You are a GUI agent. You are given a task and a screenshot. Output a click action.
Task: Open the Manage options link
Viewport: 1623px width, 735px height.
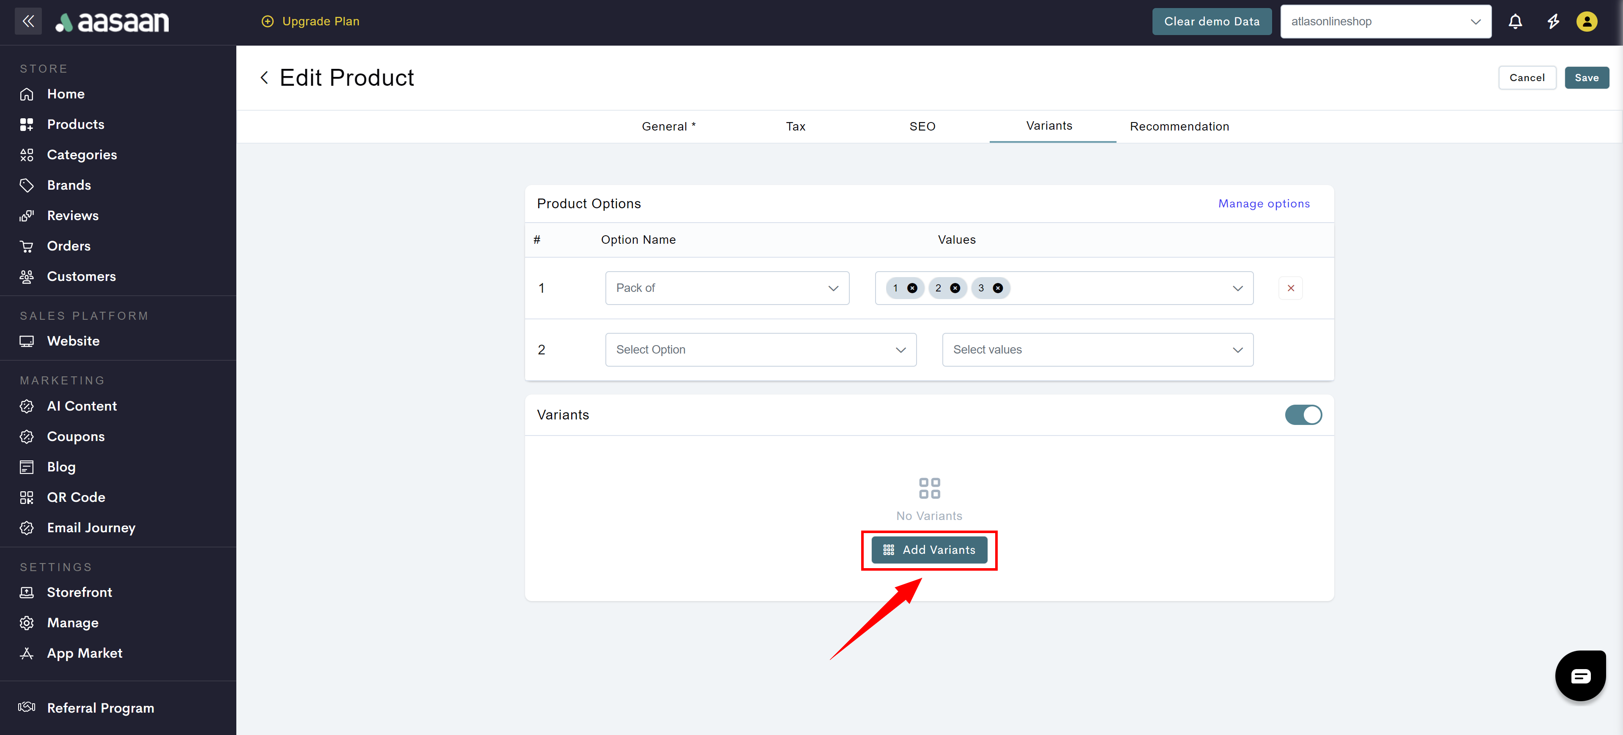pos(1263,204)
